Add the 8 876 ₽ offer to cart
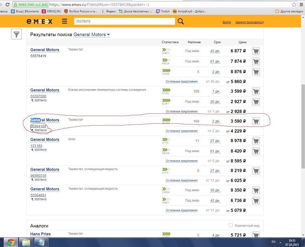 click(x=256, y=72)
